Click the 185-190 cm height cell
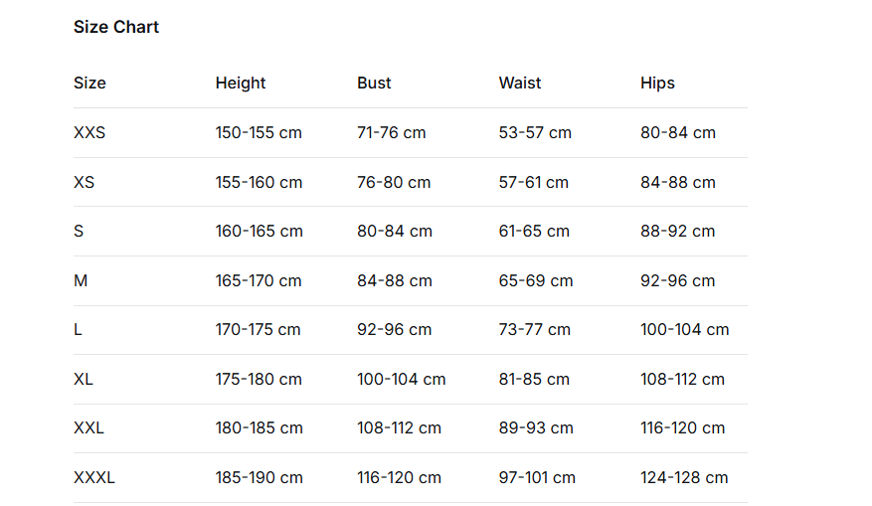The height and width of the screenshot is (506, 872). 259,478
